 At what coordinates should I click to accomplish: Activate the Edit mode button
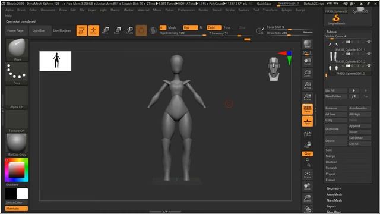click(x=82, y=30)
